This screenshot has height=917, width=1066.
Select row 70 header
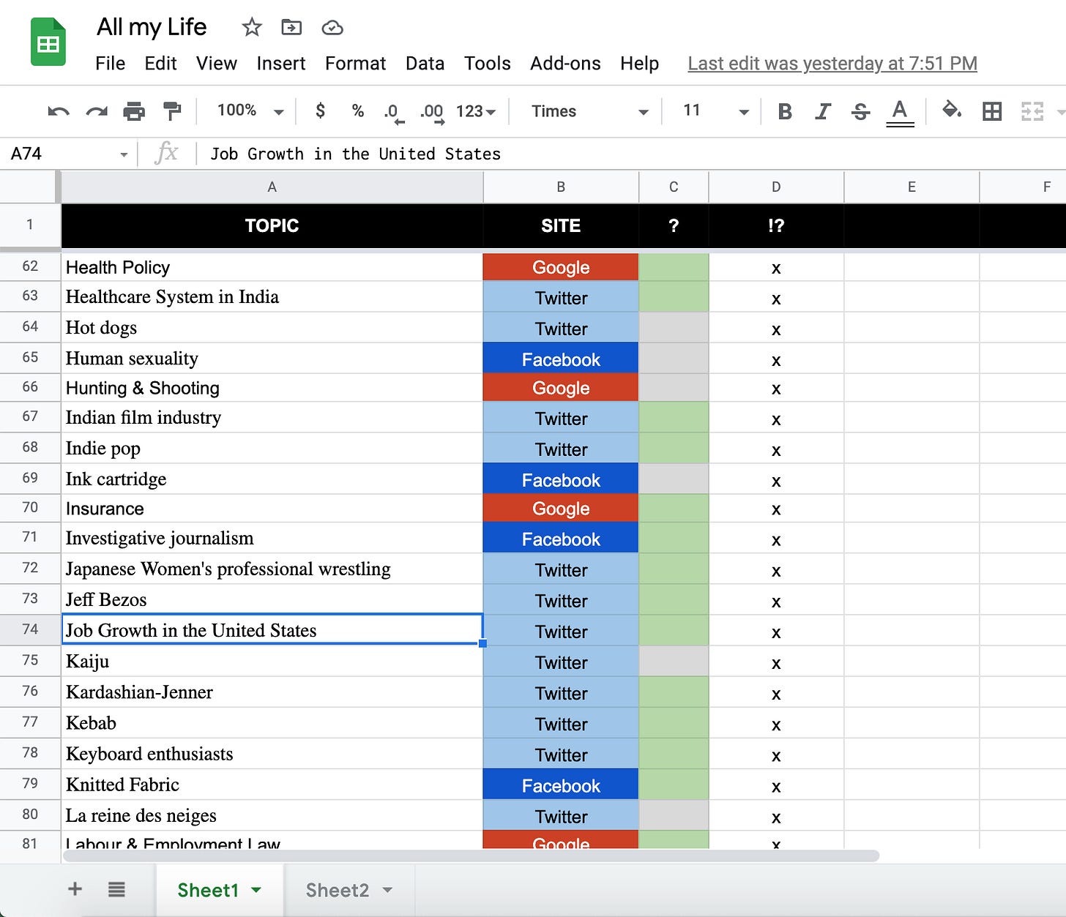tap(30, 508)
